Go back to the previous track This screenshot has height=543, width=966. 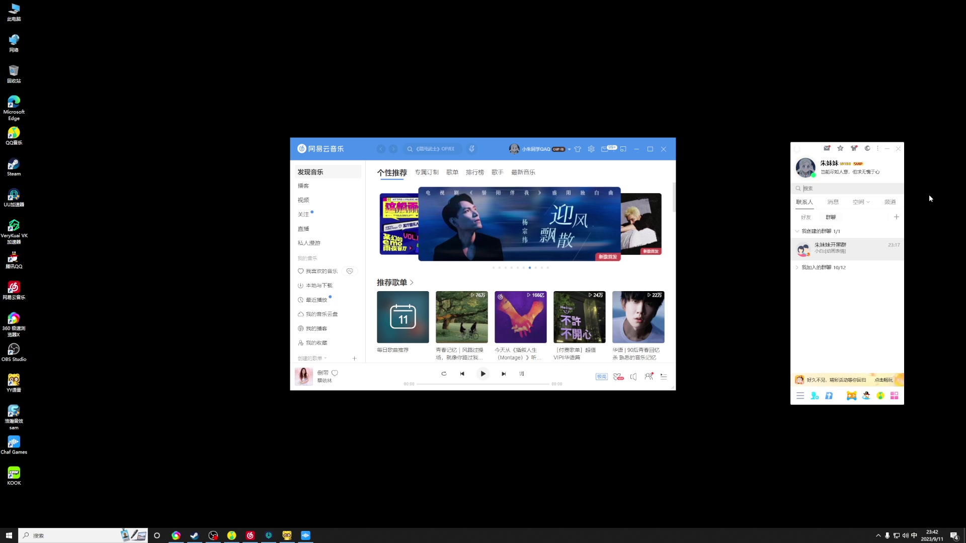462,374
